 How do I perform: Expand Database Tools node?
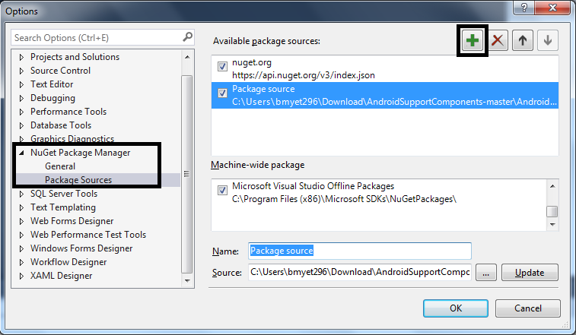click(21, 125)
